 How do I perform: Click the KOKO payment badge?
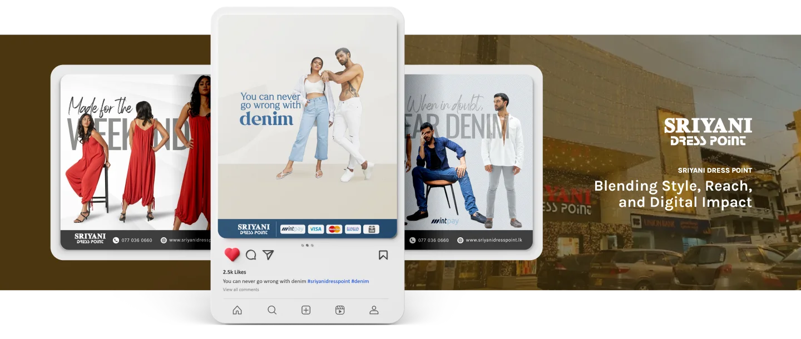[x=353, y=229]
